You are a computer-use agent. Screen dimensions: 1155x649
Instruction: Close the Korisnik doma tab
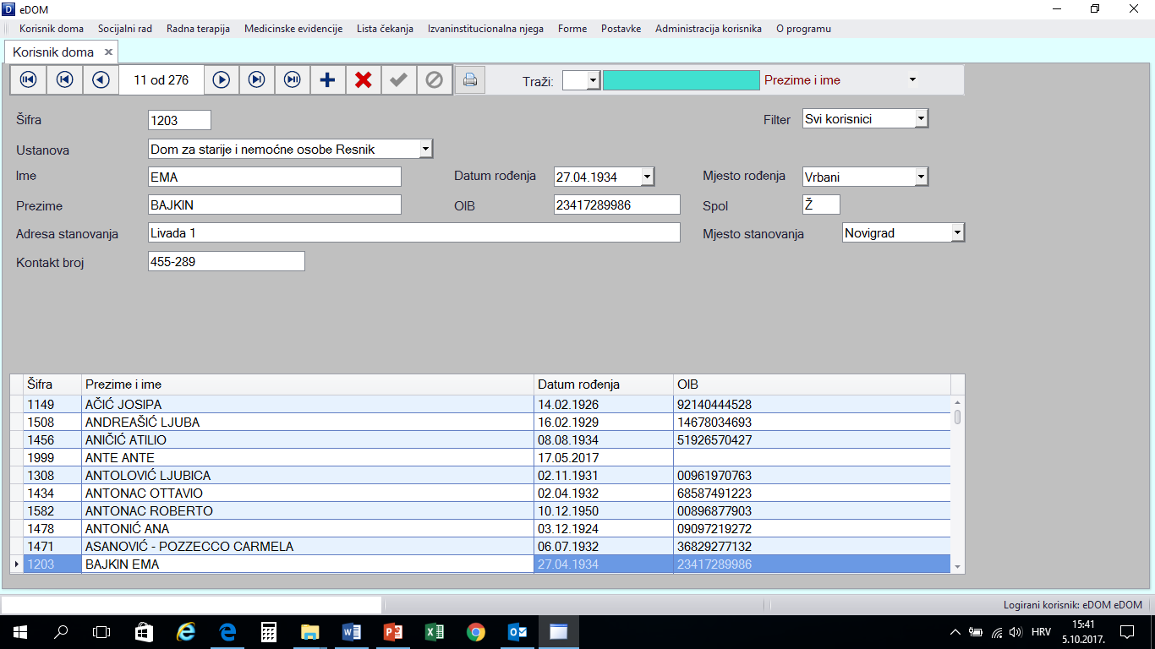108,52
